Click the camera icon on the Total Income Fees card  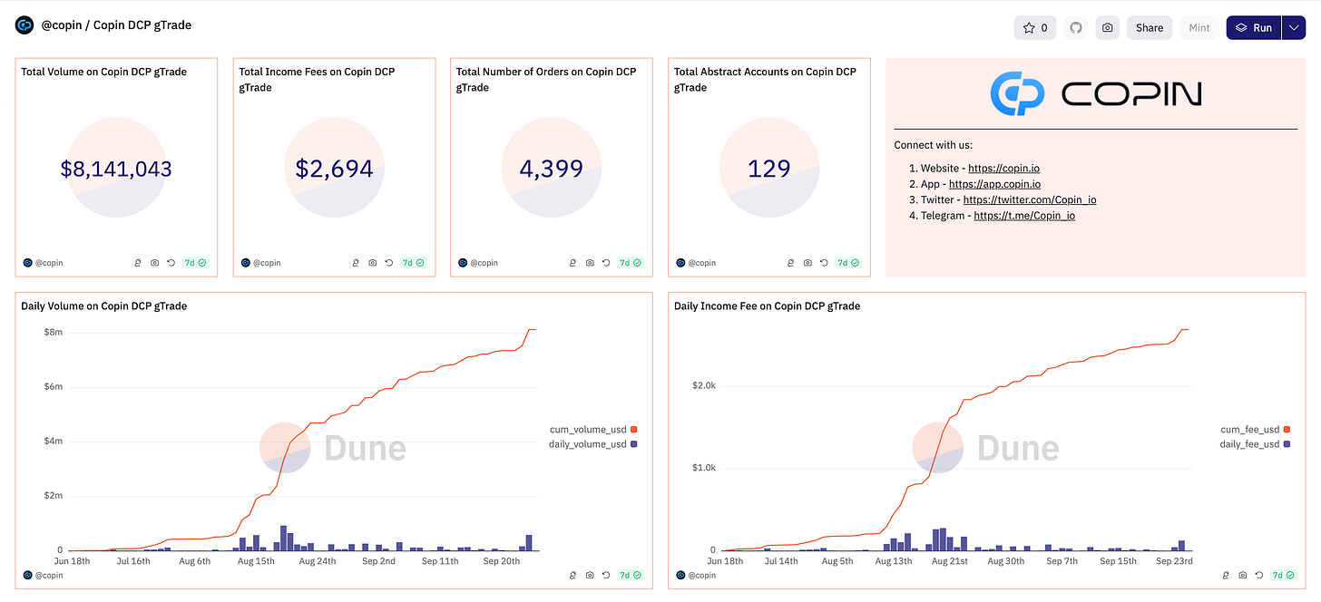[x=372, y=263]
